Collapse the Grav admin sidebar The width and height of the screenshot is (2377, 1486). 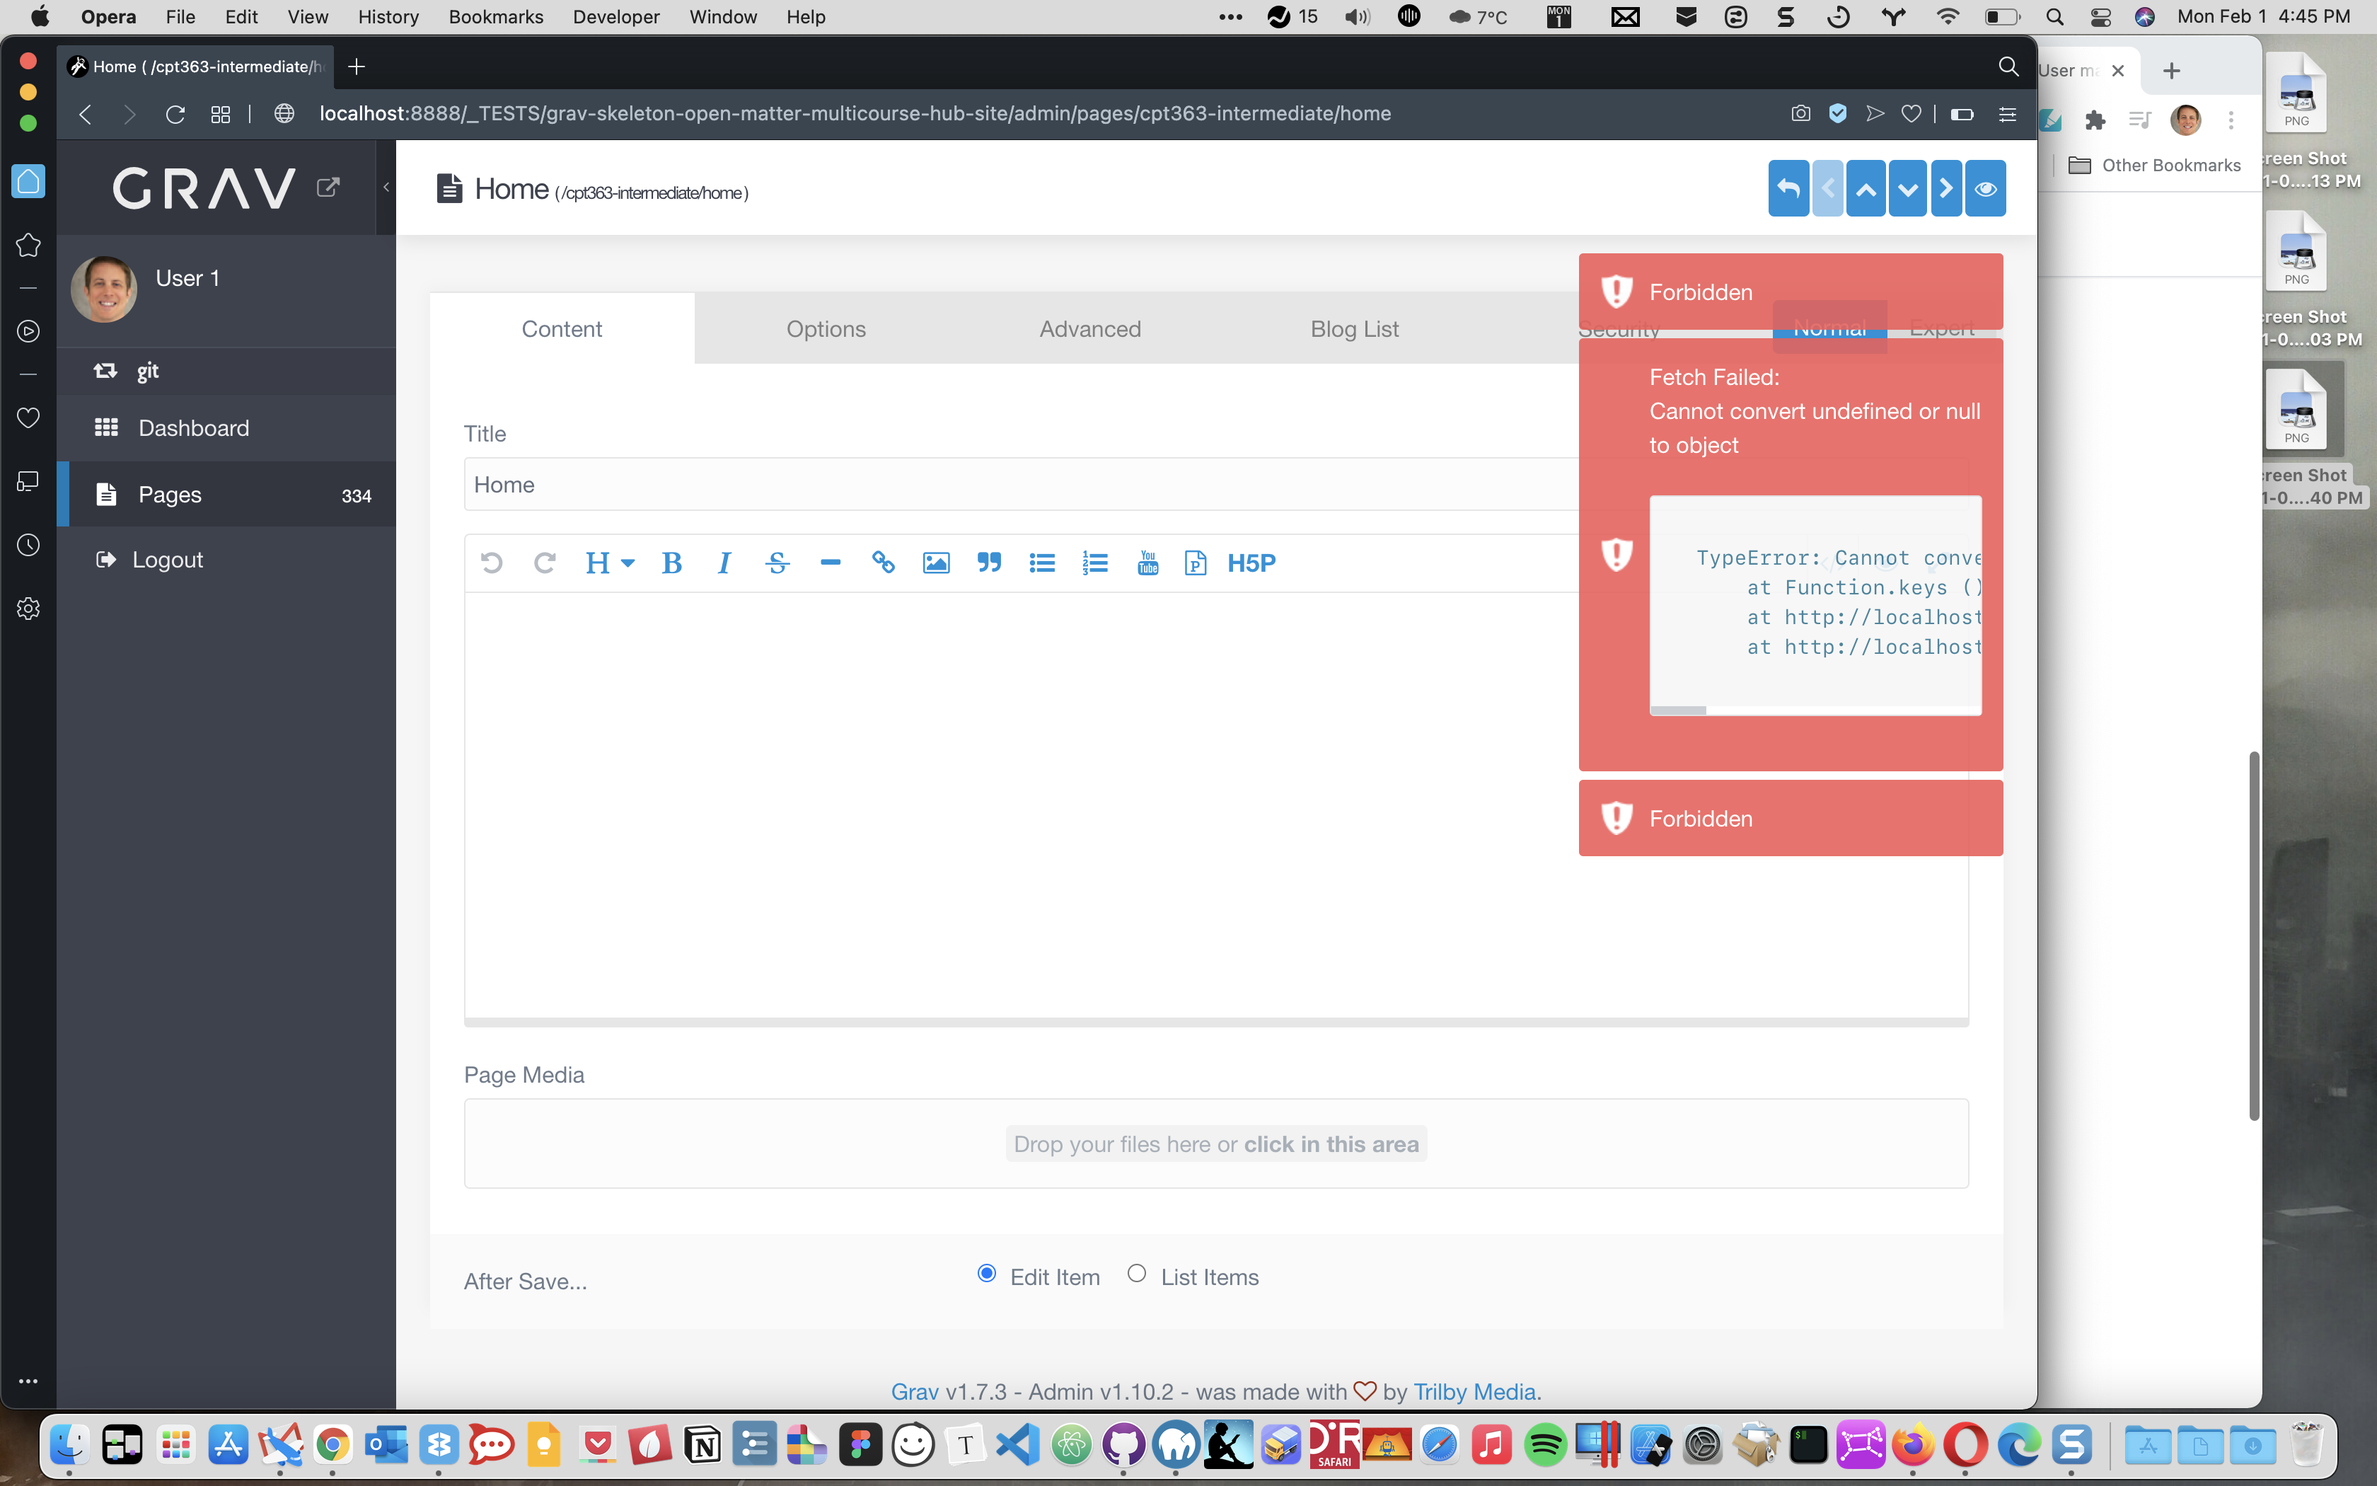click(x=385, y=187)
